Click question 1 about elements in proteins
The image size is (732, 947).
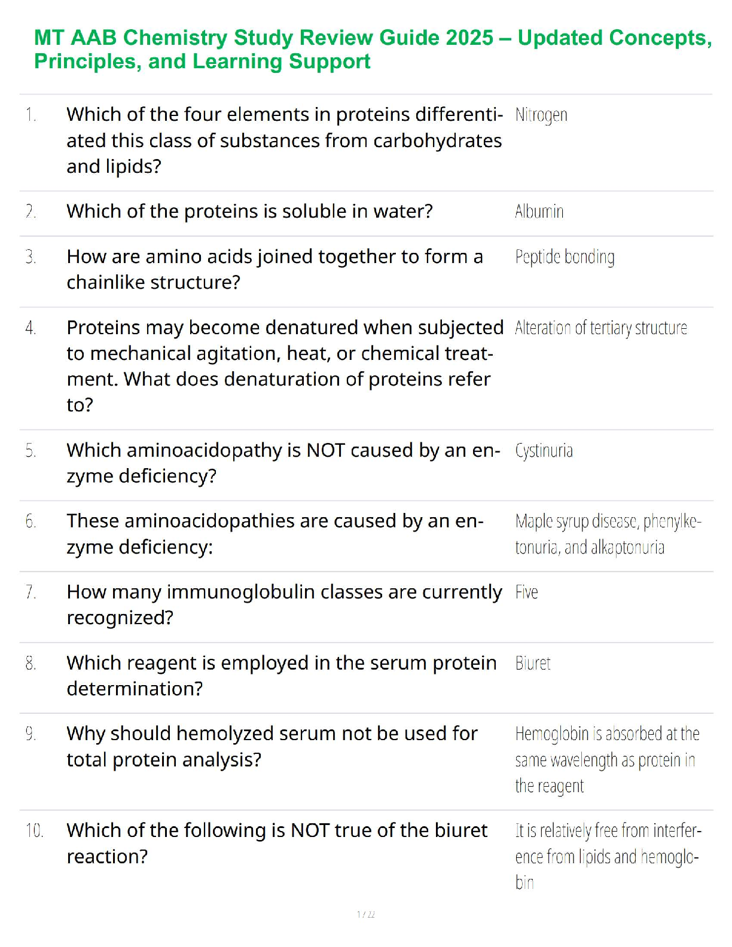tap(284, 140)
